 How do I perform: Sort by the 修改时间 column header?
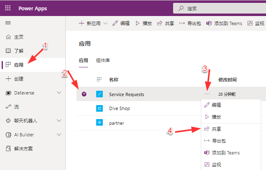(x=227, y=80)
